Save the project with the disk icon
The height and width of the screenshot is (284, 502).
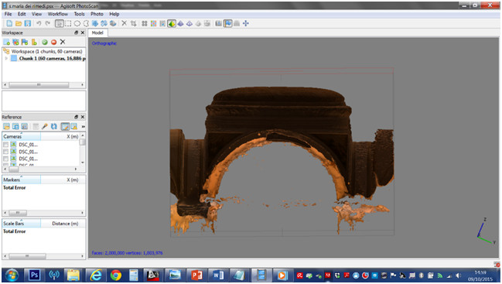[x=28, y=23]
